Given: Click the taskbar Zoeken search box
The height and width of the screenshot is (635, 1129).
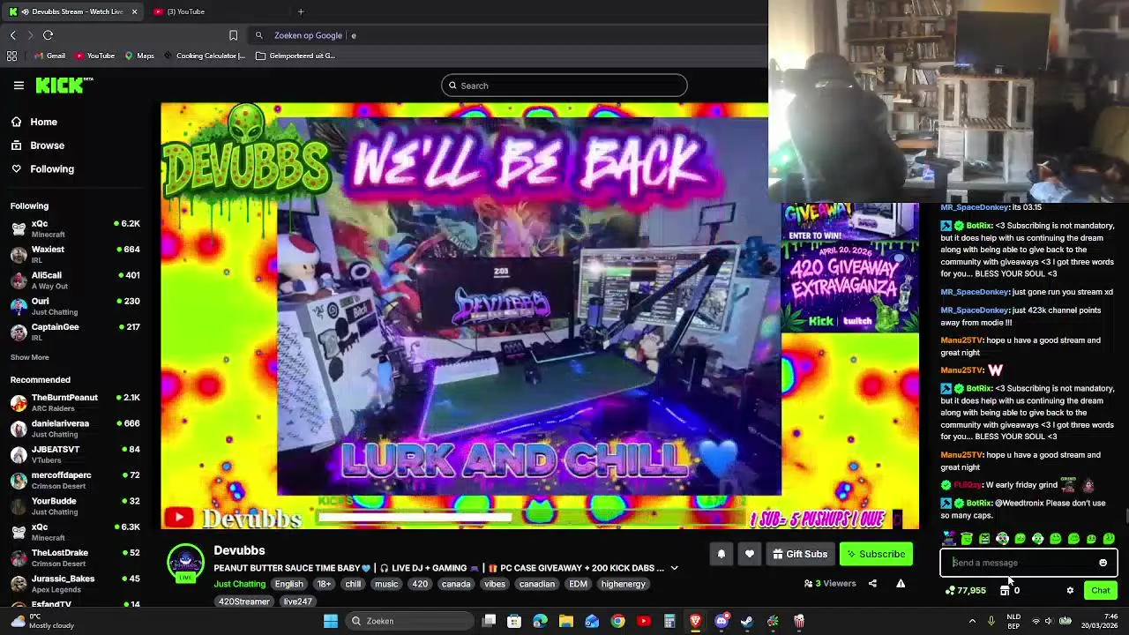Looking at the screenshot, I should coord(408,621).
